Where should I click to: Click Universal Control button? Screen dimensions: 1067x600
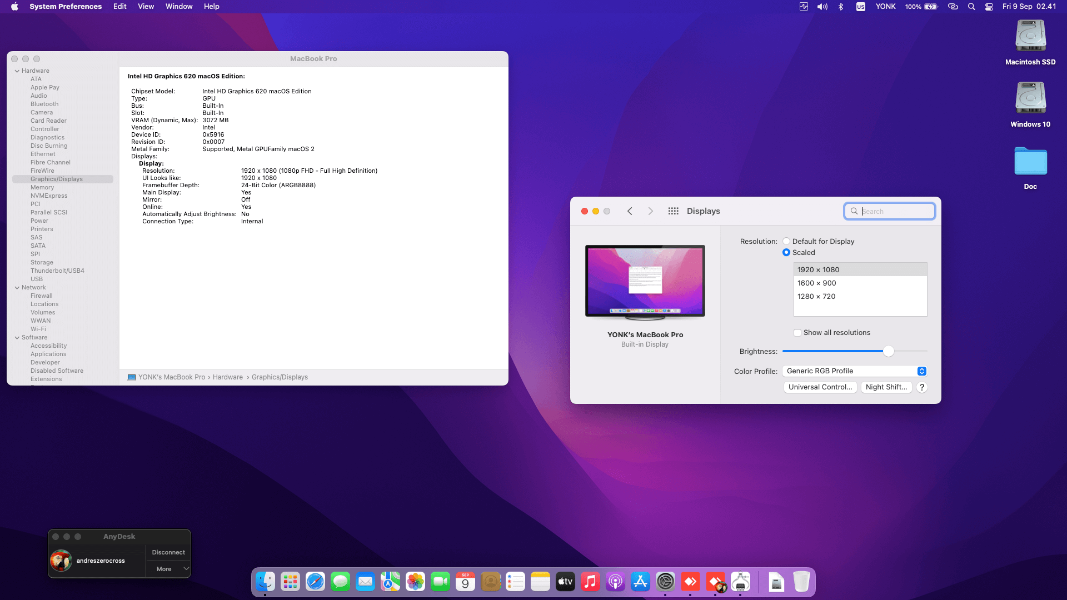pos(820,387)
